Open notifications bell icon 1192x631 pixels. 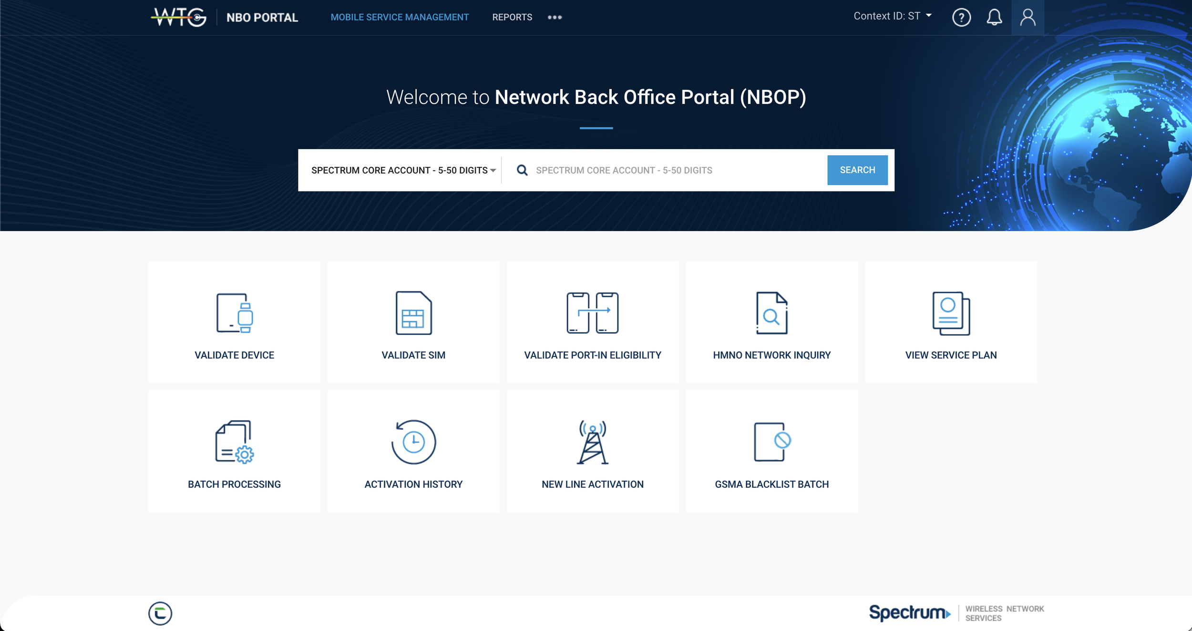tap(994, 18)
